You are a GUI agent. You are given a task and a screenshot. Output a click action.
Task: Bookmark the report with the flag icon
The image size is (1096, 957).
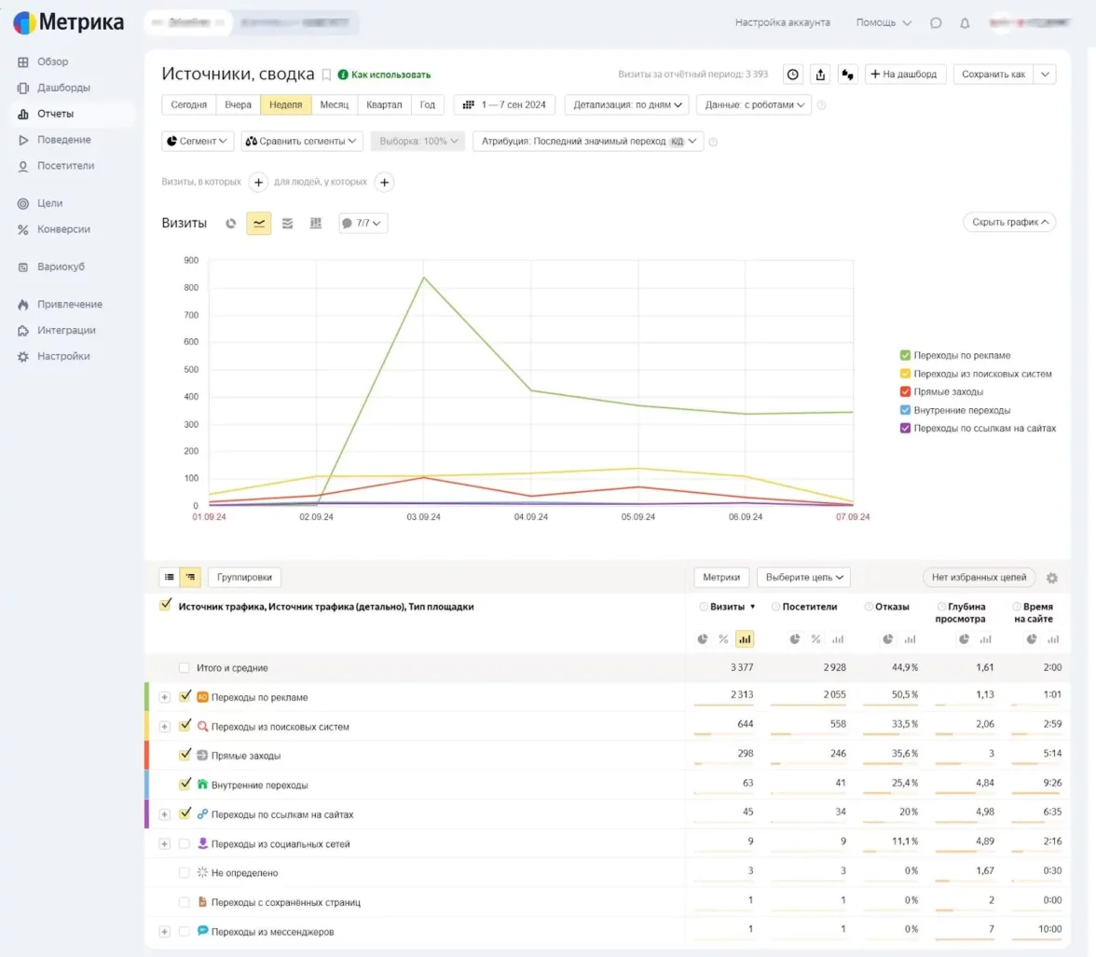326,75
